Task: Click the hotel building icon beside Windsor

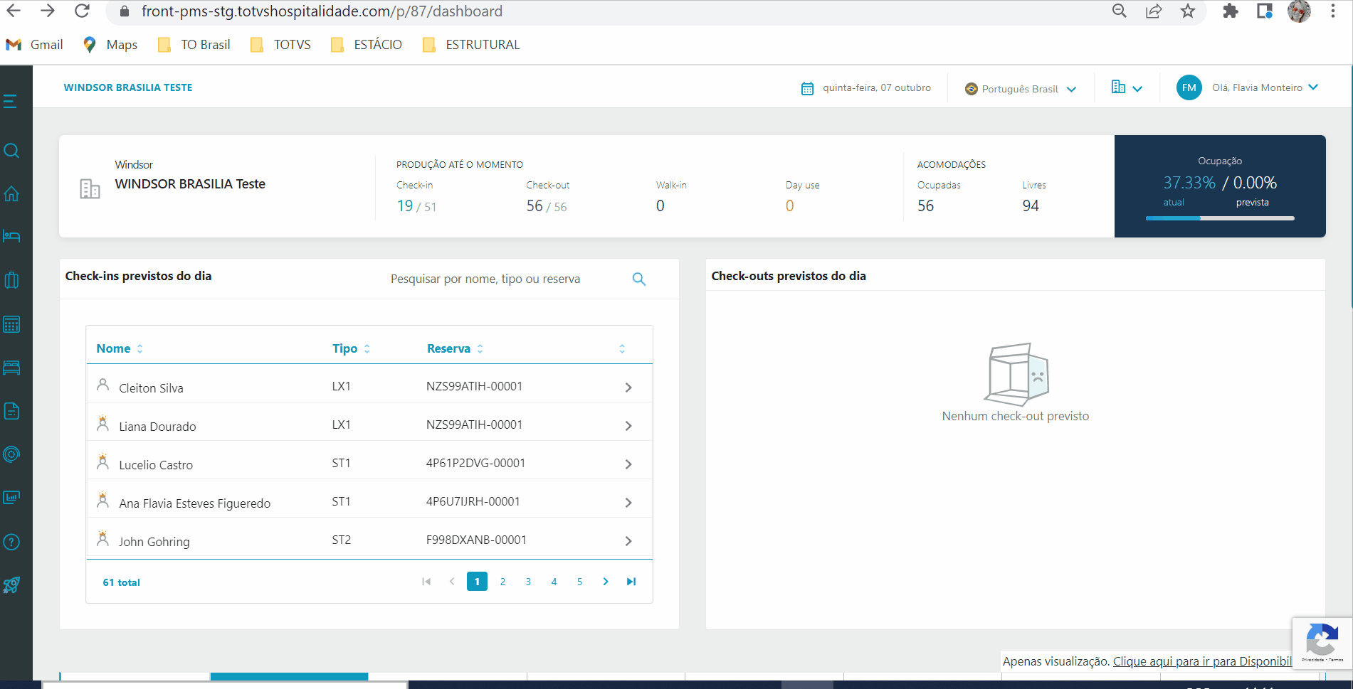Action: [90, 188]
